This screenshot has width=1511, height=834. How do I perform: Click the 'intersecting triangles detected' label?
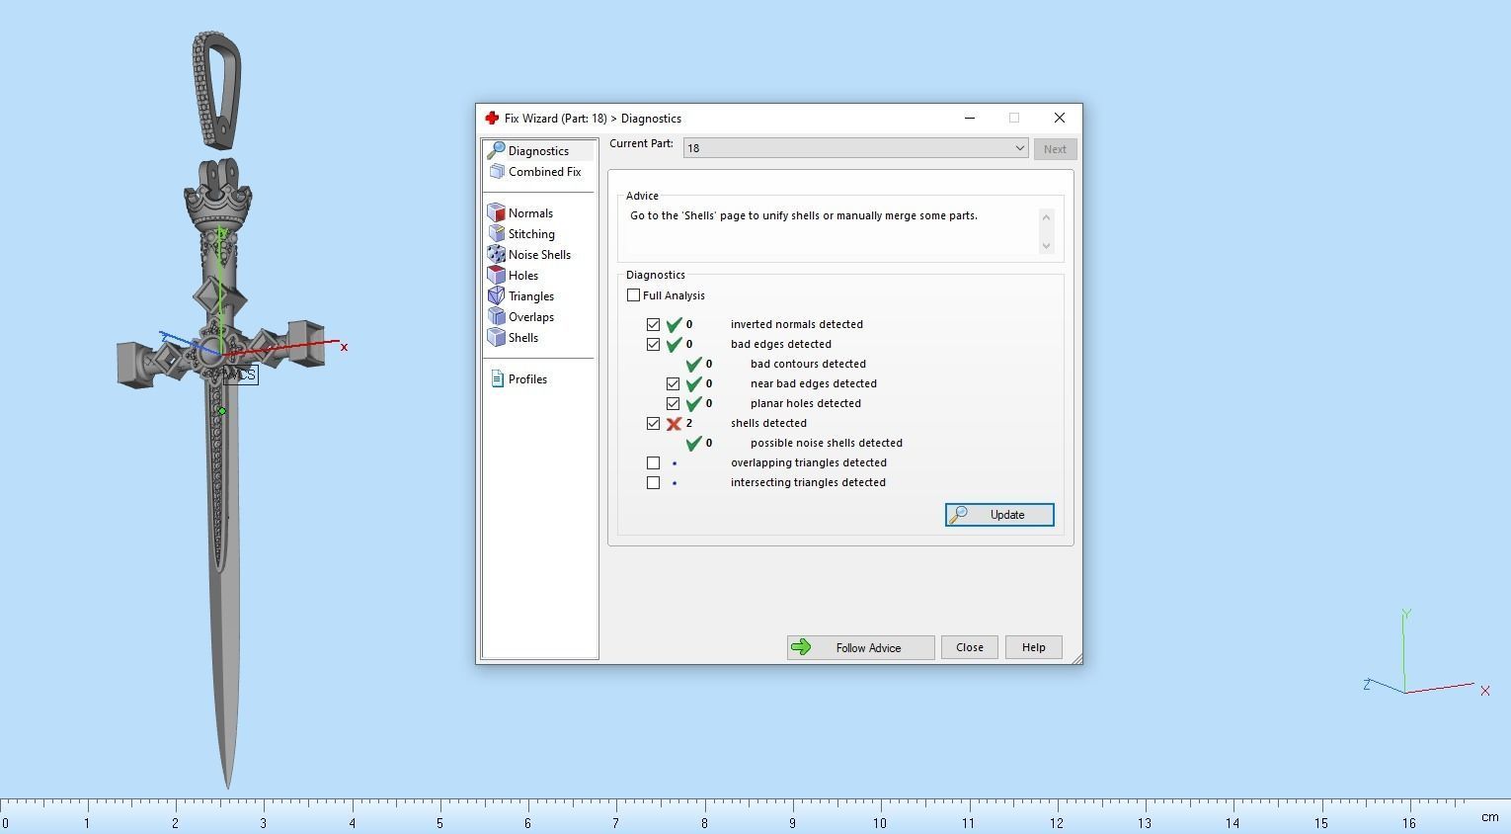coord(808,482)
